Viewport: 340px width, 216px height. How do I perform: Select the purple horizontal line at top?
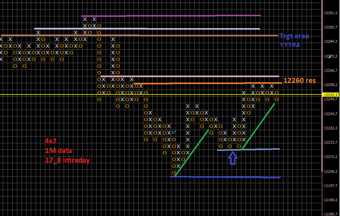pos(170,15)
